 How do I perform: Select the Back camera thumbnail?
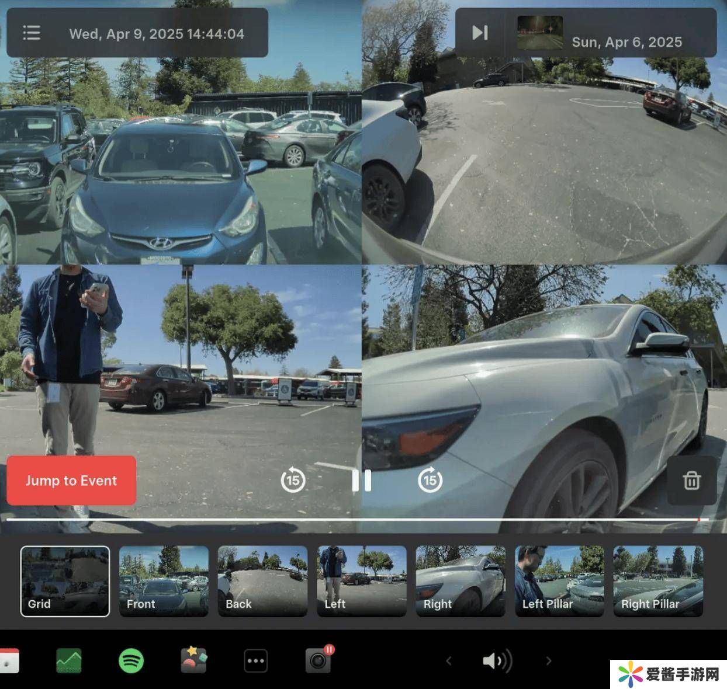pos(262,581)
